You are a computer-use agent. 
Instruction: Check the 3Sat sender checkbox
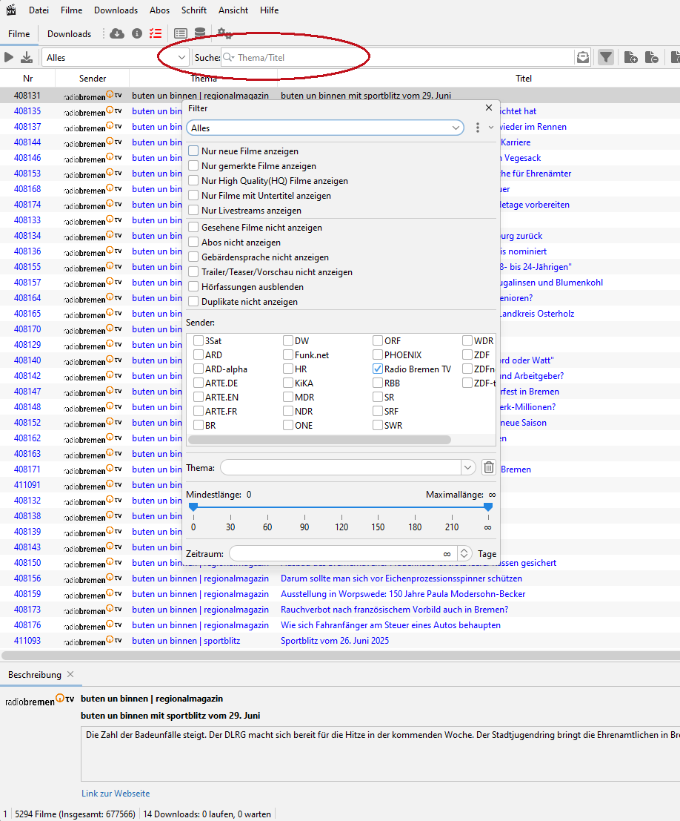[x=199, y=340]
